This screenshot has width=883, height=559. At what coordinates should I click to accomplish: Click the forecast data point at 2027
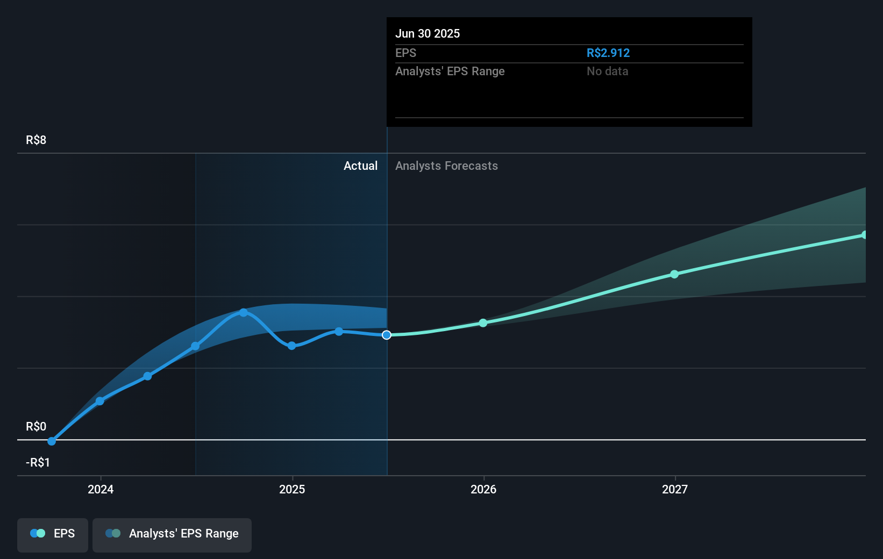click(674, 274)
